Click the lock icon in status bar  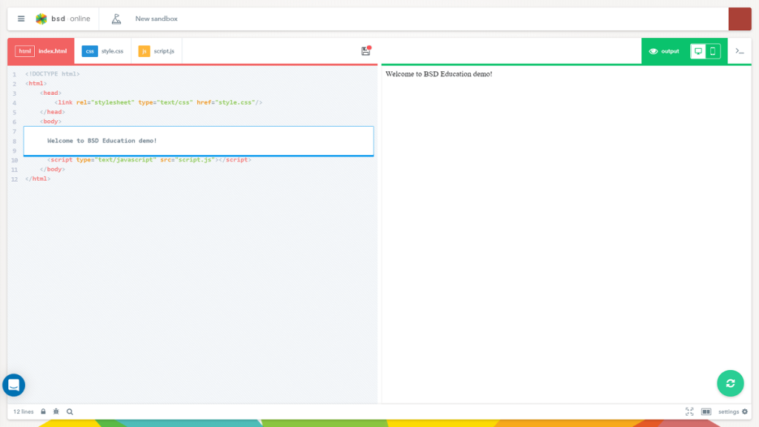point(44,411)
